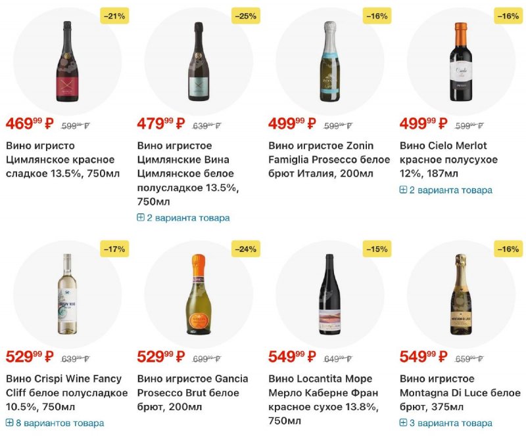Expand 3 variants for Montagna Di Luce
Screen dimensions: 526x443
coord(446,423)
